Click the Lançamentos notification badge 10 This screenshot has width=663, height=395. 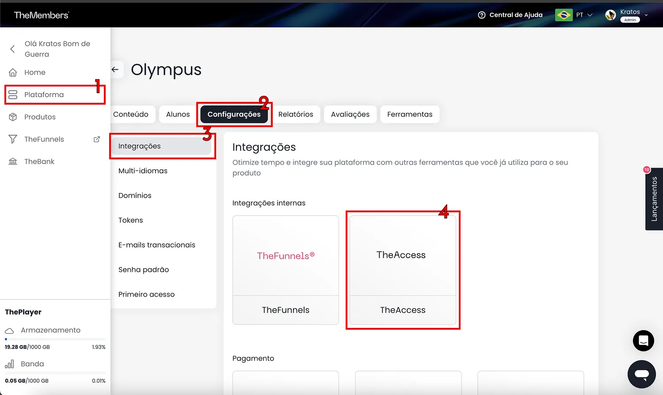[647, 169]
